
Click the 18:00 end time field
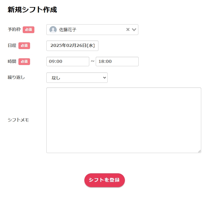tap(117, 61)
